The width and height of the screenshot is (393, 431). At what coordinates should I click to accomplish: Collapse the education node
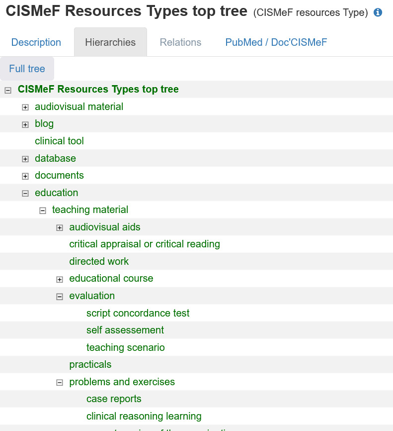point(25,194)
